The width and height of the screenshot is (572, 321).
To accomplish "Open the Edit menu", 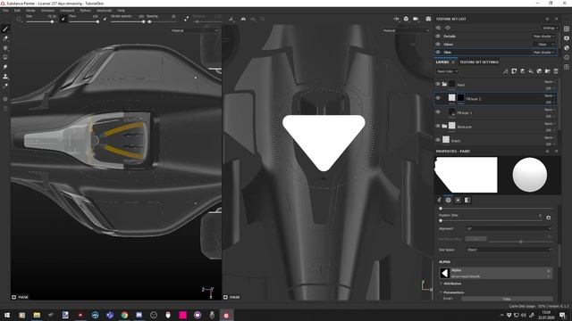I will tap(17, 11).
